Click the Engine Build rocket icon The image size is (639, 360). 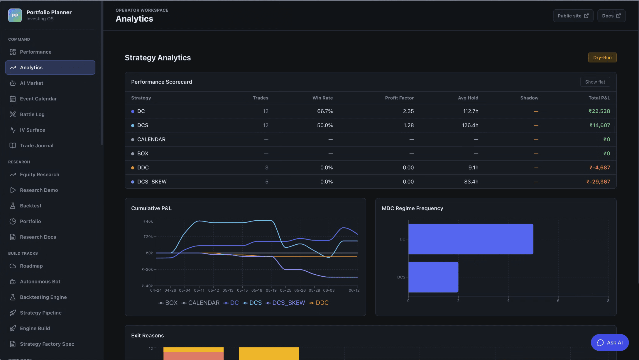(13, 328)
